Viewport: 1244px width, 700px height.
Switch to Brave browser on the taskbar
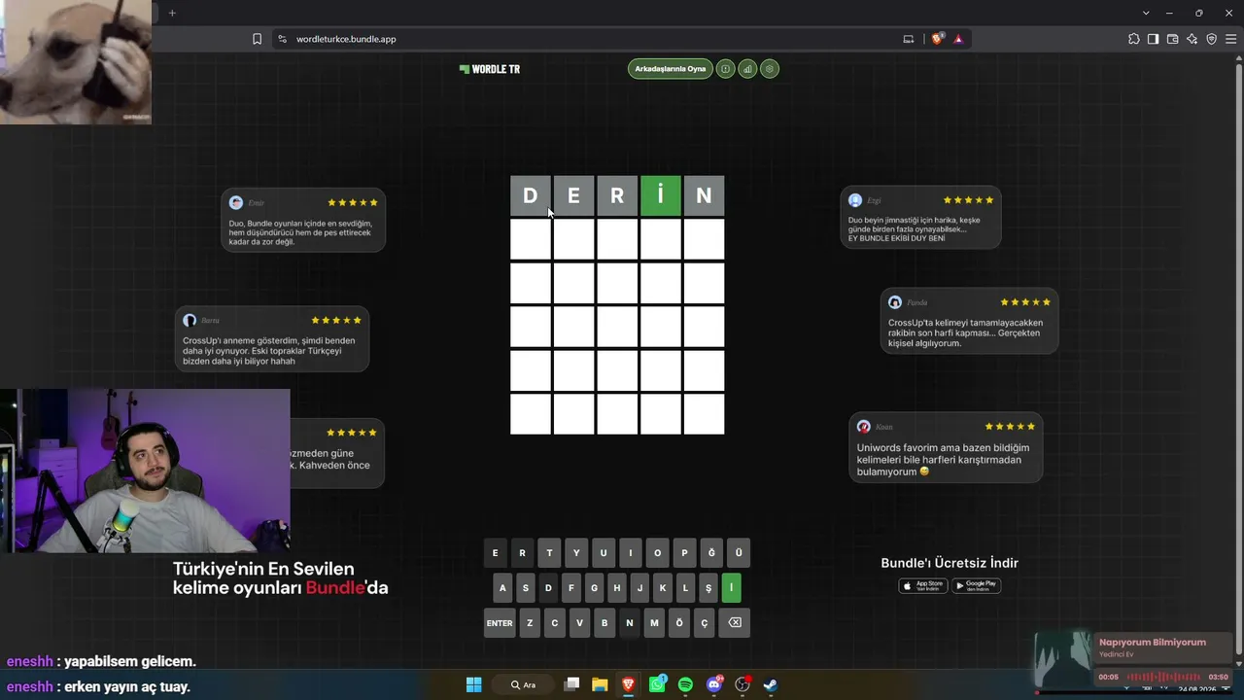pyautogui.click(x=628, y=684)
